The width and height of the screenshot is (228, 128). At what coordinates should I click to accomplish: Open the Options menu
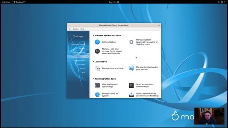pos(76,29)
